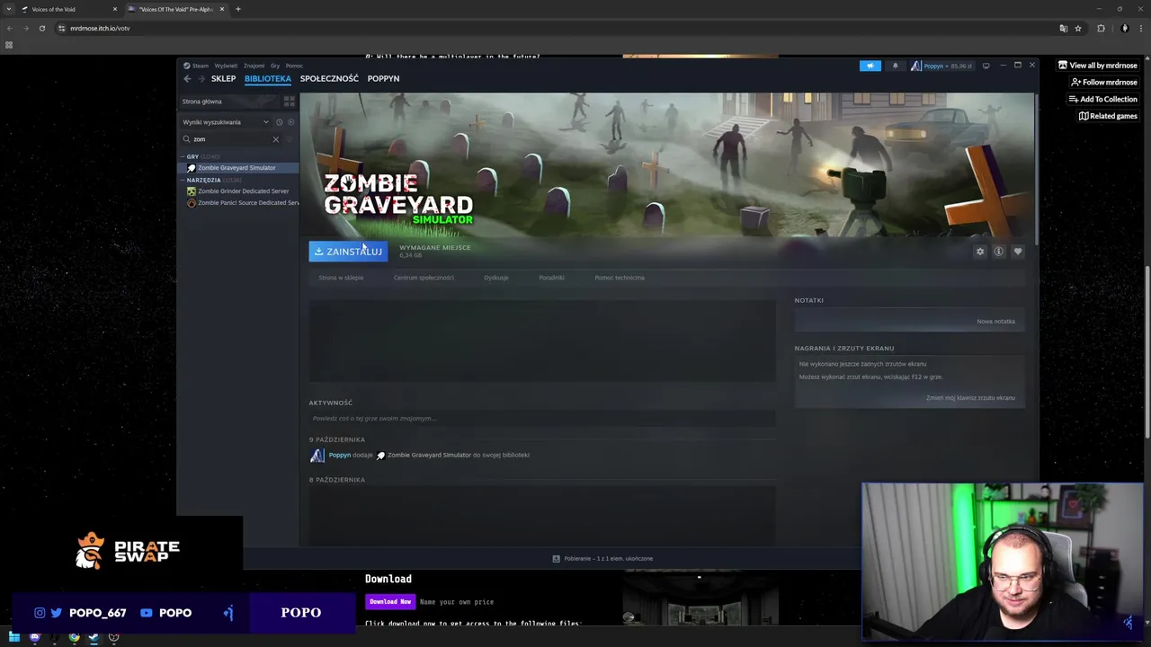Click the activity box 'Powiedz coś o tej grze'
Screen dimensions: 1151x647
click(x=542, y=419)
